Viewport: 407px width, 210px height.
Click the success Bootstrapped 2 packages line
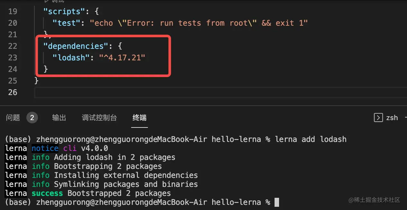pos(88,193)
